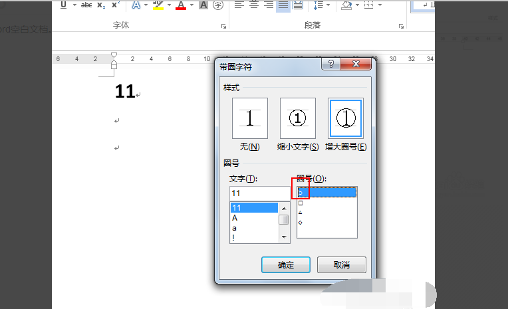Viewport: 508px width, 309px height.
Task: Open font color dropdown arrow
Action: click(191, 5)
